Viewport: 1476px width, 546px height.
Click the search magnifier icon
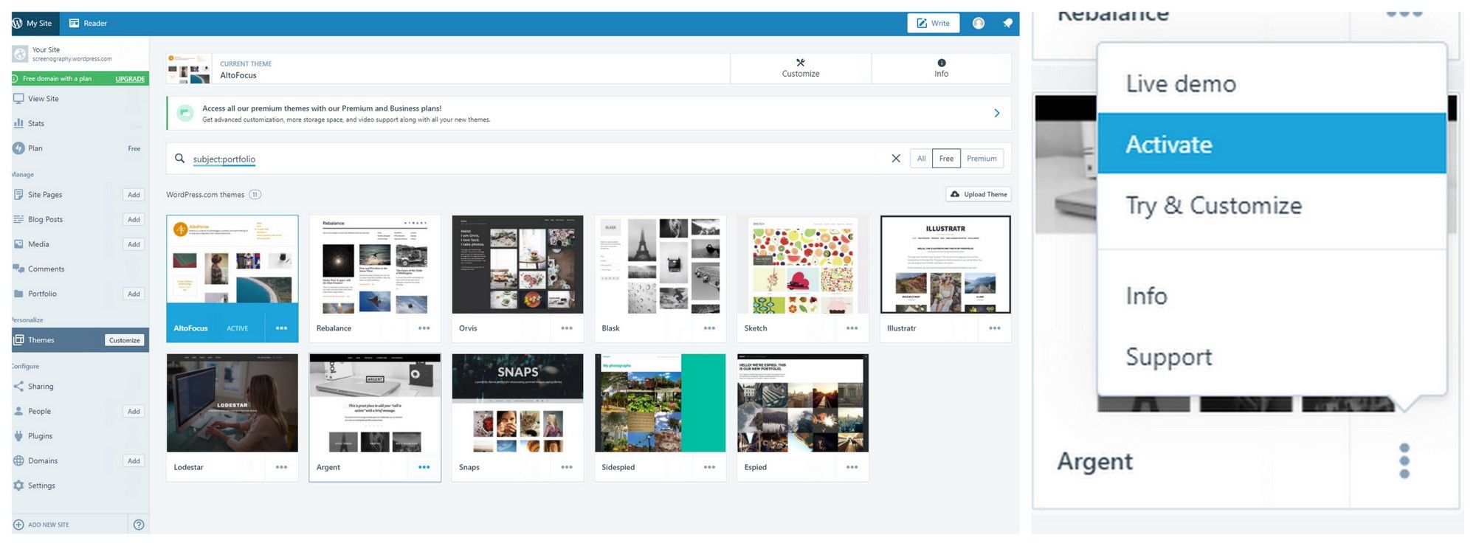[x=179, y=159]
